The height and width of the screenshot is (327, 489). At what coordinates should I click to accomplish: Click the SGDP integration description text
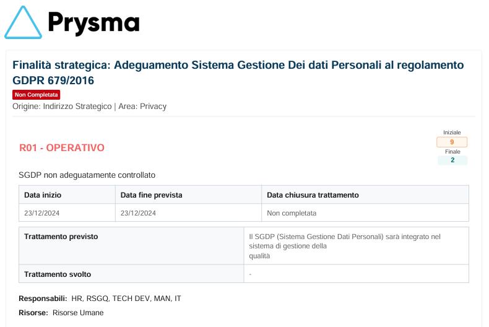344,246
